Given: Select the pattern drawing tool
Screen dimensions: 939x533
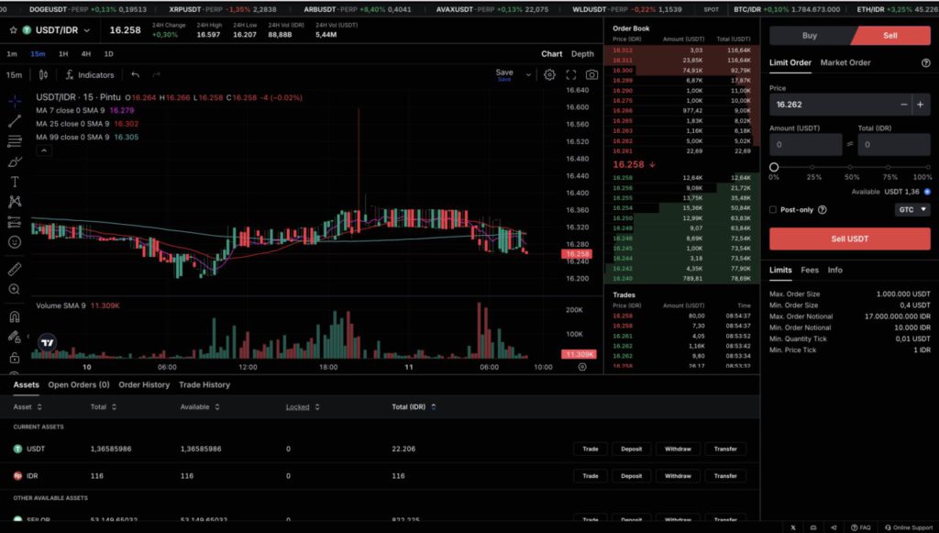Looking at the screenshot, I should point(15,201).
